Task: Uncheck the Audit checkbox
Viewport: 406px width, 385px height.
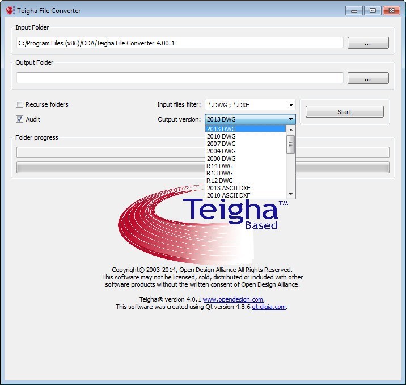Action: point(19,119)
